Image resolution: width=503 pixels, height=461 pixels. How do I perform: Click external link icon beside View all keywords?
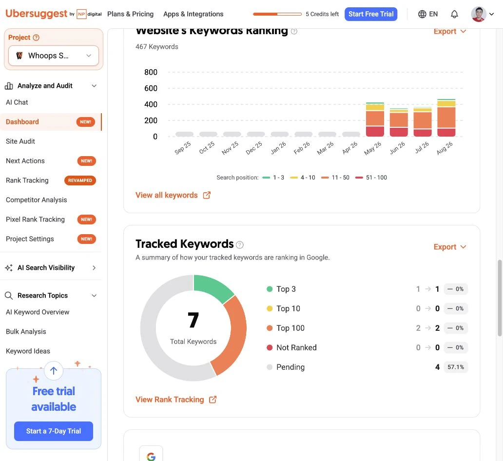[207, 195]
